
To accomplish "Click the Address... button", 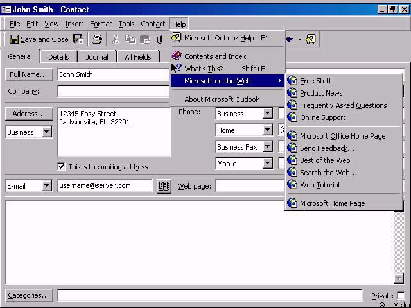I will (x=29, y=114).
